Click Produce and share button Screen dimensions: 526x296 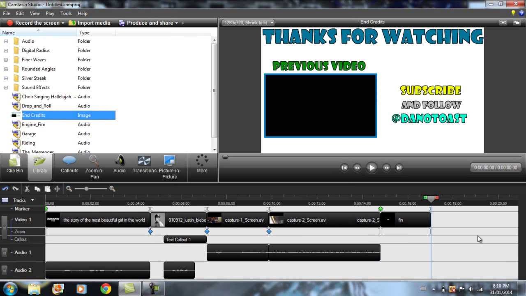pos(146,23)
